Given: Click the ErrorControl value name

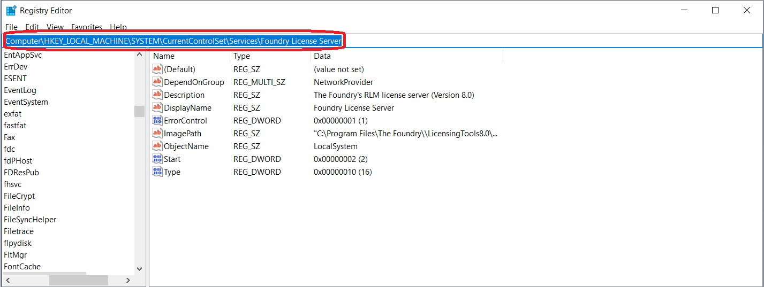Looking at the screenshot, I should point(185,121).
